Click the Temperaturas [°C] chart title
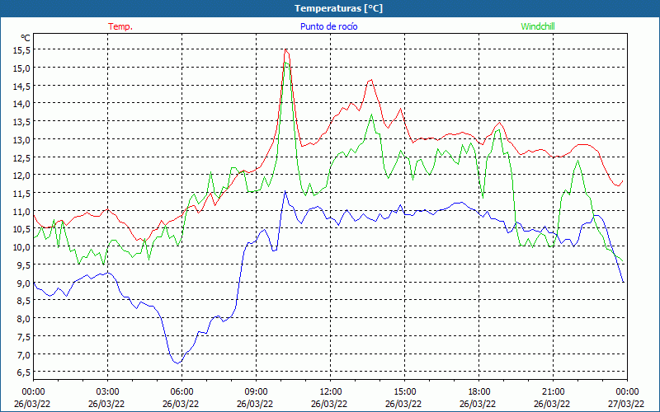Screen dimensions: 660x412 338,8
